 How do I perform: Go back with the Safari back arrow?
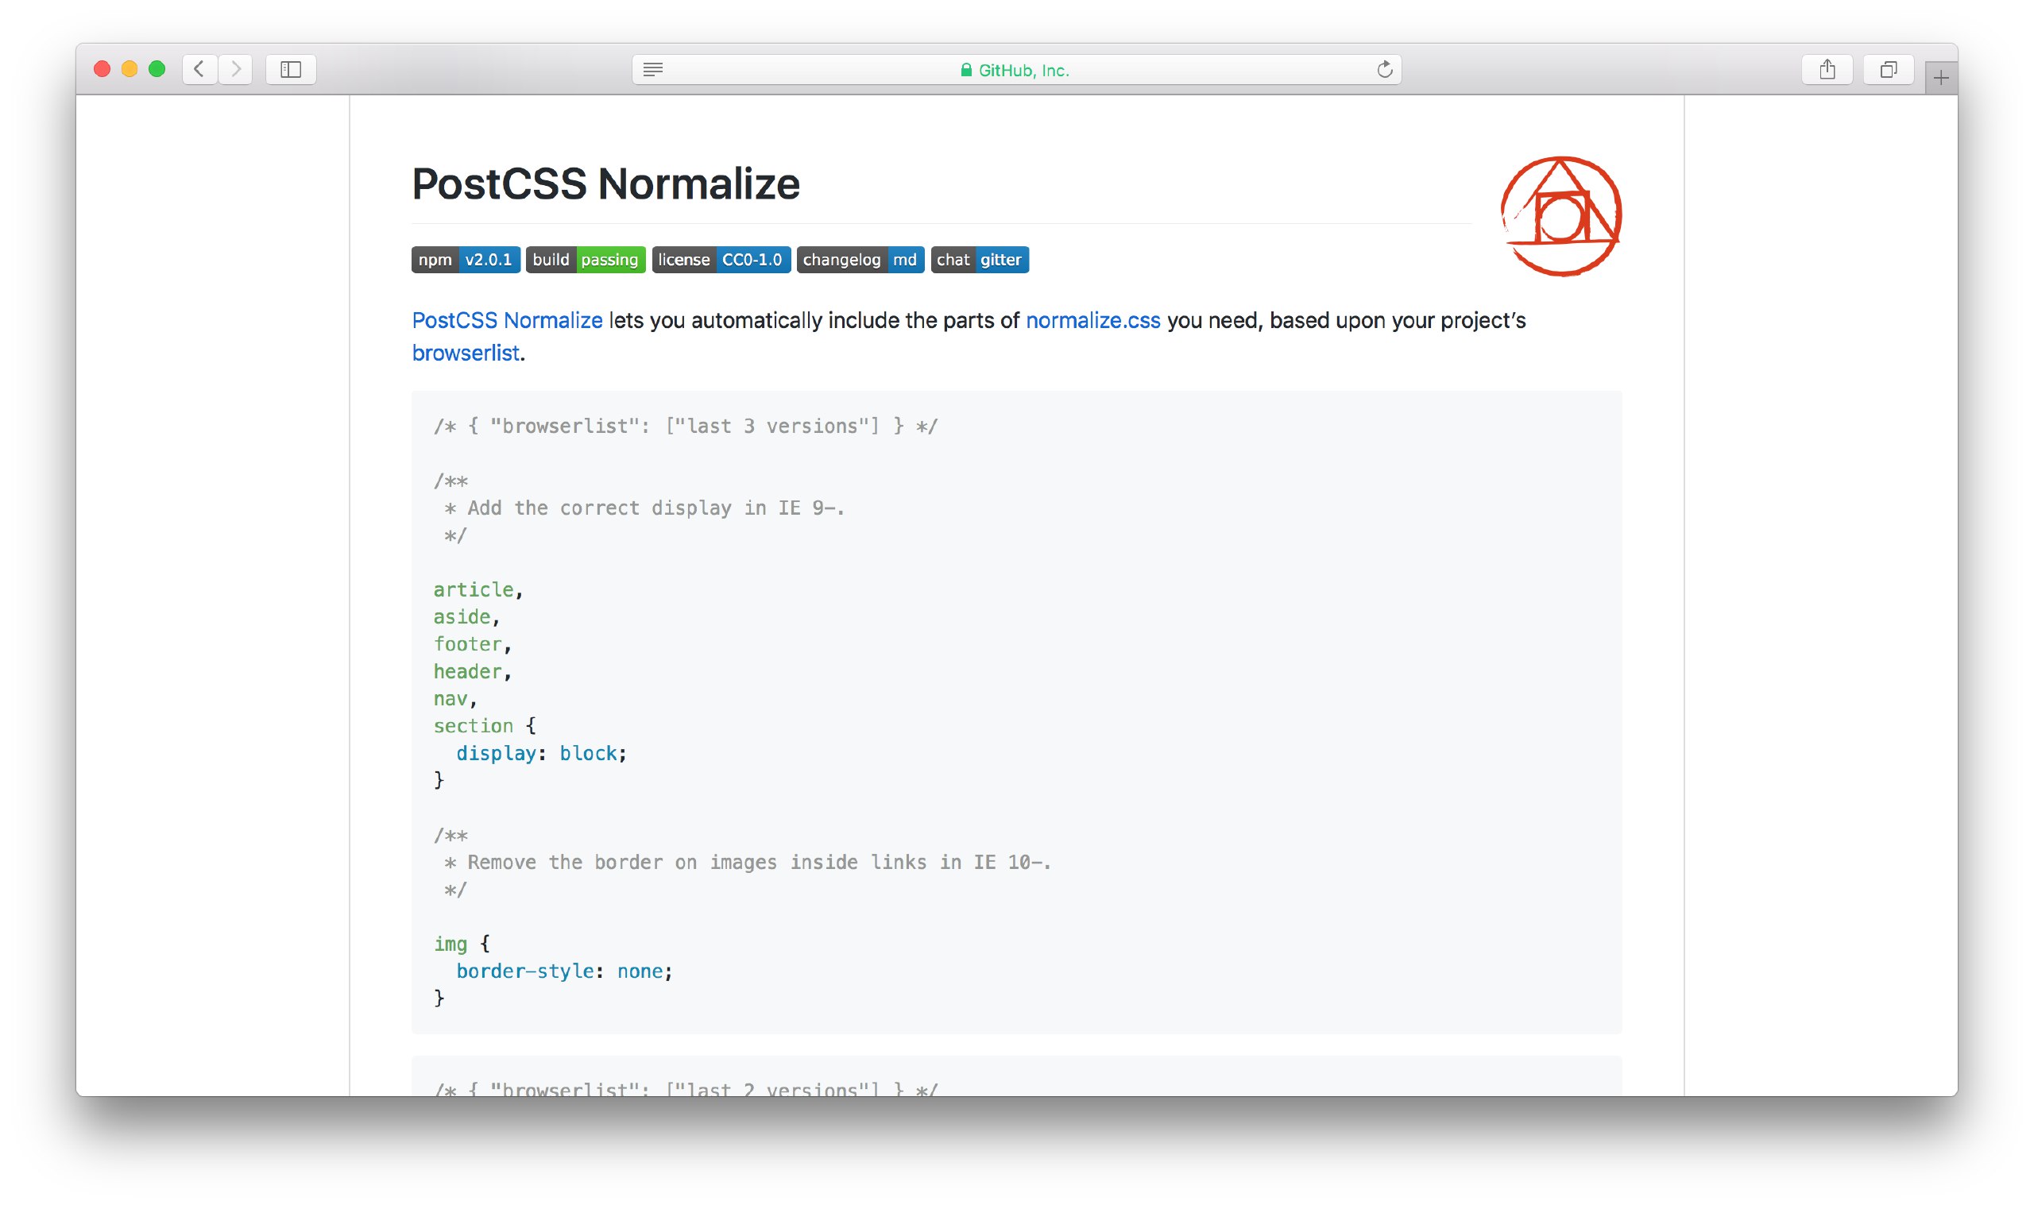(x=199, y=69)
